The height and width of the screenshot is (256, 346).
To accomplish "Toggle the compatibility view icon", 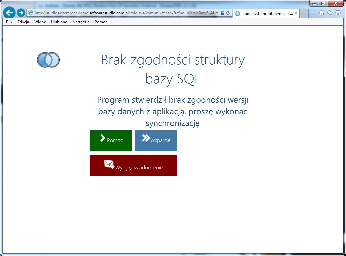I will (x=223, y=13).
